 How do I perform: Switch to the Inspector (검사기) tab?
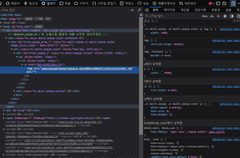click(48, 3)
